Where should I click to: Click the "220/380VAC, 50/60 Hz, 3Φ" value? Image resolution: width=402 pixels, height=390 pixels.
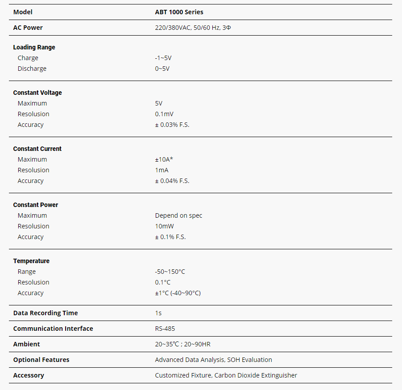coord(193,28)
